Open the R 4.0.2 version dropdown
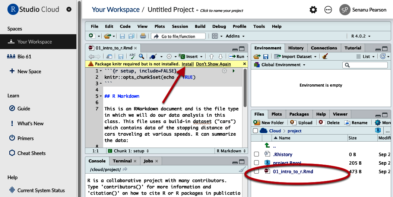The height and width of the screenshot is (197, 393). [361, 36]
